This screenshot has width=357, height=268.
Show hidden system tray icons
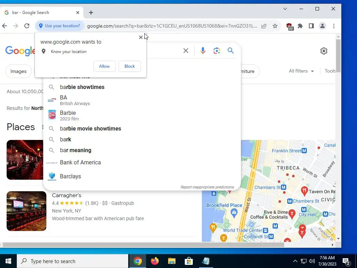point(295,261)
